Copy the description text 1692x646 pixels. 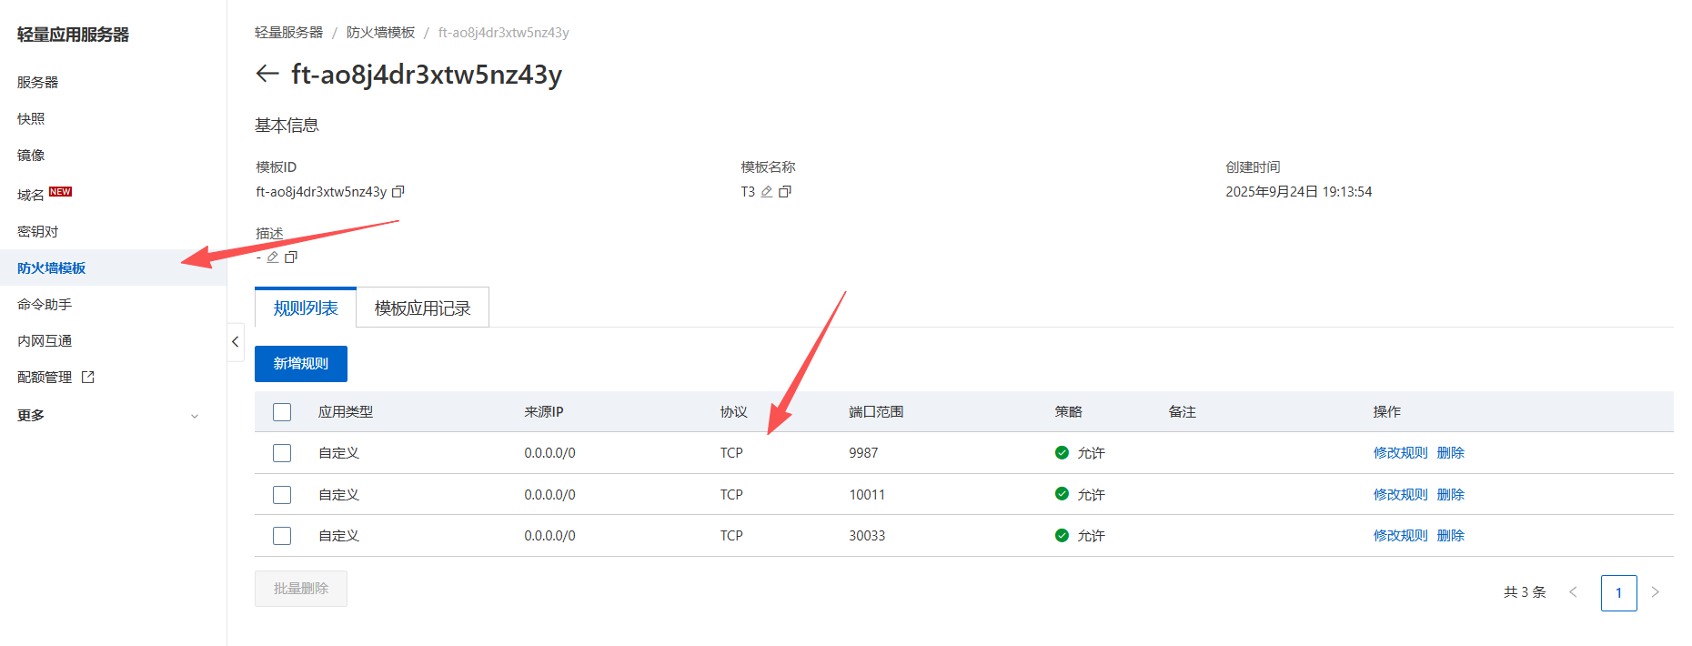tap(291, 257)
